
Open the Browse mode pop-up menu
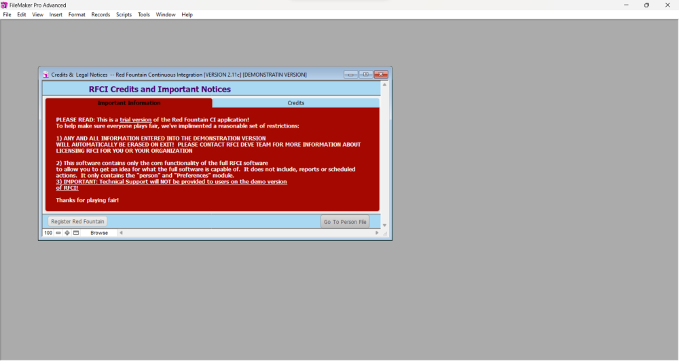[x=99, y=233]
